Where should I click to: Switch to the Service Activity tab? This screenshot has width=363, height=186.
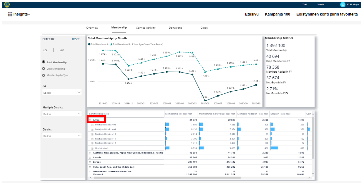tap(146, 28)
